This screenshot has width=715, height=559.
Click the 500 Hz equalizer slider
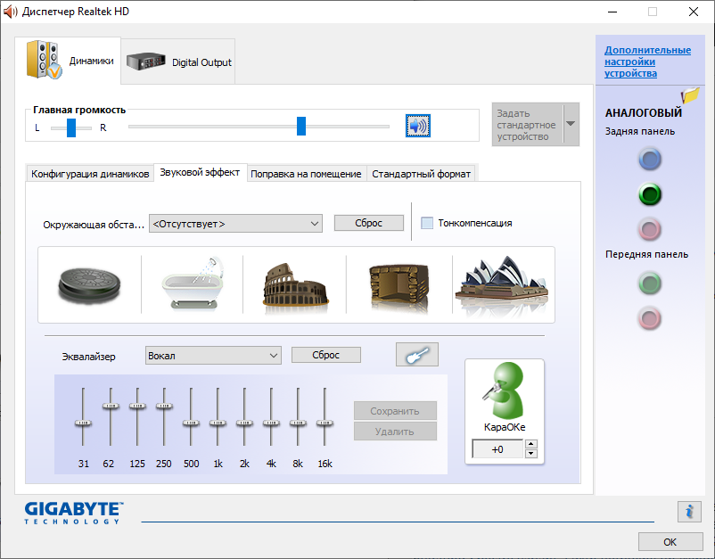tap(191, 423)
